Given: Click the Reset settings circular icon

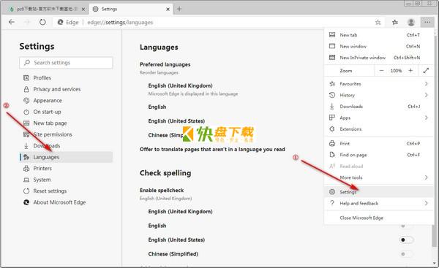Looking at the screenshot, I should pyautogui.click(x=26, y=191).
